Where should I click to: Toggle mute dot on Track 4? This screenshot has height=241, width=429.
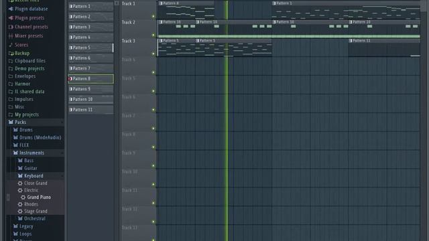click(154, 72)
